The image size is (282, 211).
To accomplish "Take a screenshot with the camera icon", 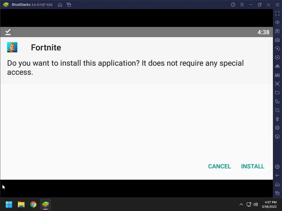I will 277,84.
